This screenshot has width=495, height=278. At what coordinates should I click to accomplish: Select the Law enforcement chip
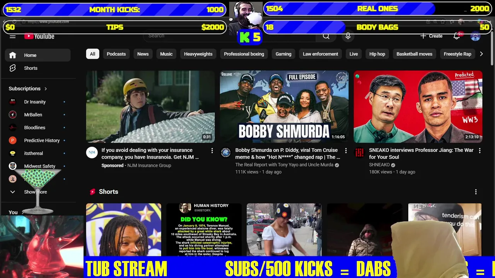[320, 54]
